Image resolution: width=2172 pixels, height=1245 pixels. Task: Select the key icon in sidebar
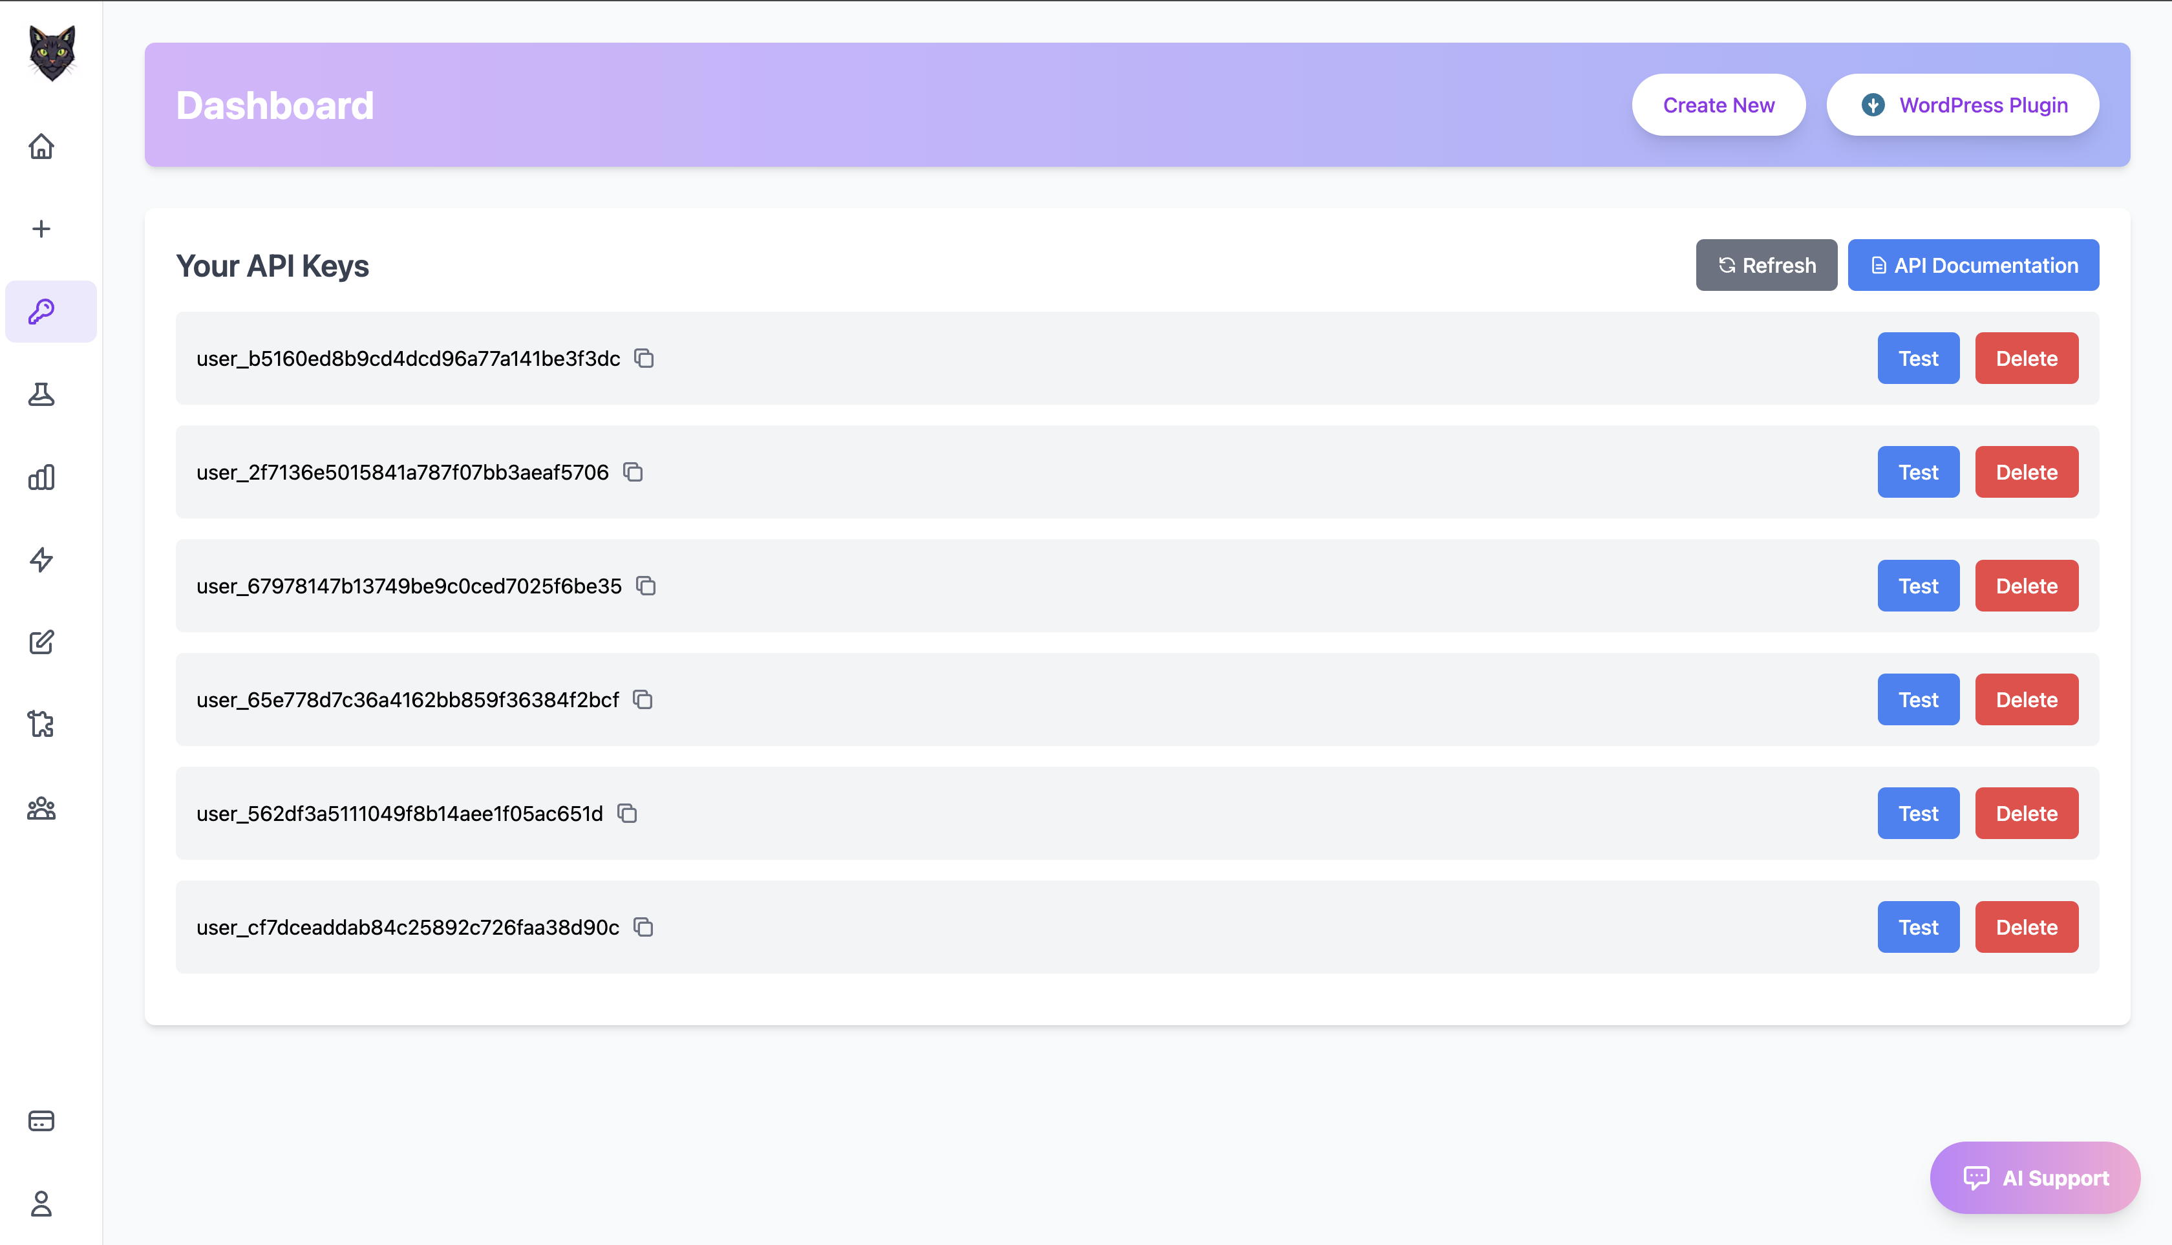[x=41, y=312]
